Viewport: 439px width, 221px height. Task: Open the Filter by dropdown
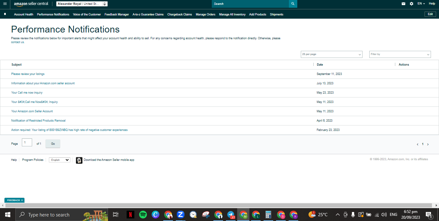coord(400,54)
